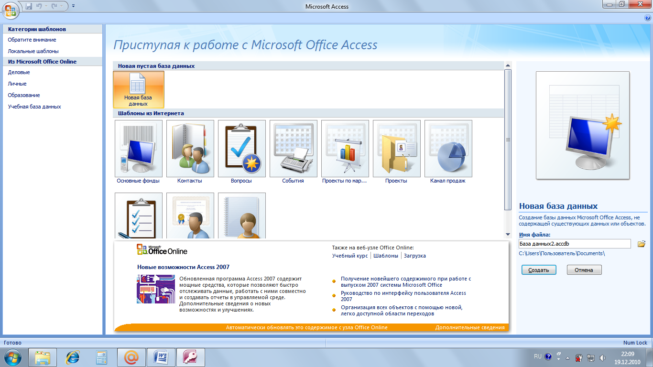Open the Учебная база данных category
The image size is (653, 367).
pos(34,107)
